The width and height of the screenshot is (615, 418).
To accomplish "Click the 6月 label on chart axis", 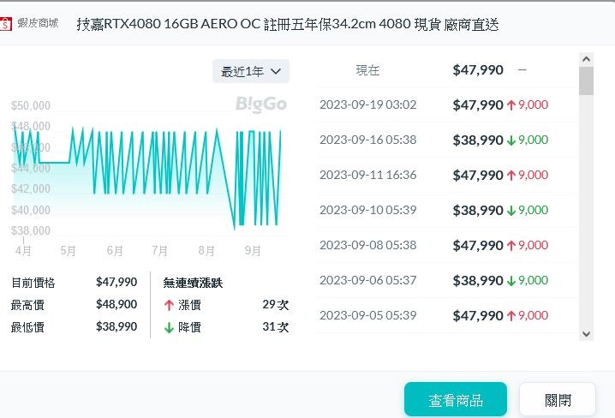I will (x=115, y=251).
